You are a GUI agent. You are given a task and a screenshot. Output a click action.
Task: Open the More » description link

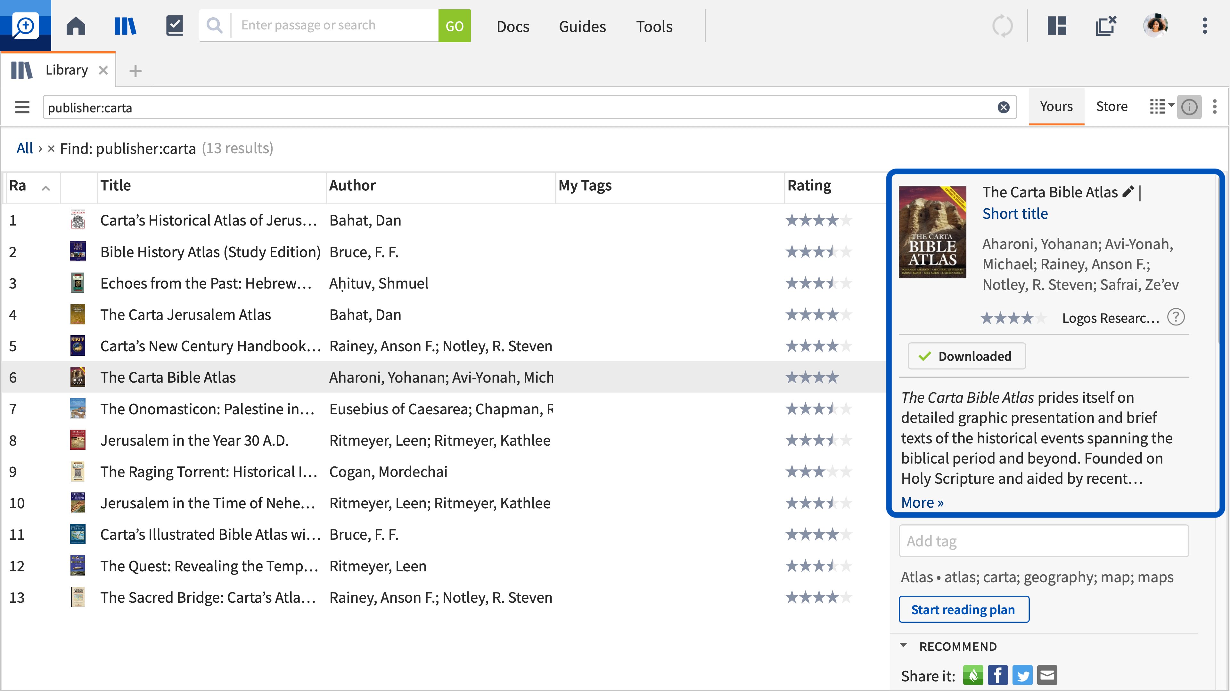pyautogui.click(x=922, y=502)
